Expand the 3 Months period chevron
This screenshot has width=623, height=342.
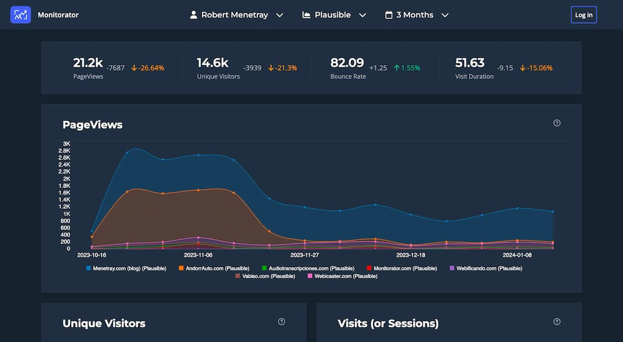point(445,15)
